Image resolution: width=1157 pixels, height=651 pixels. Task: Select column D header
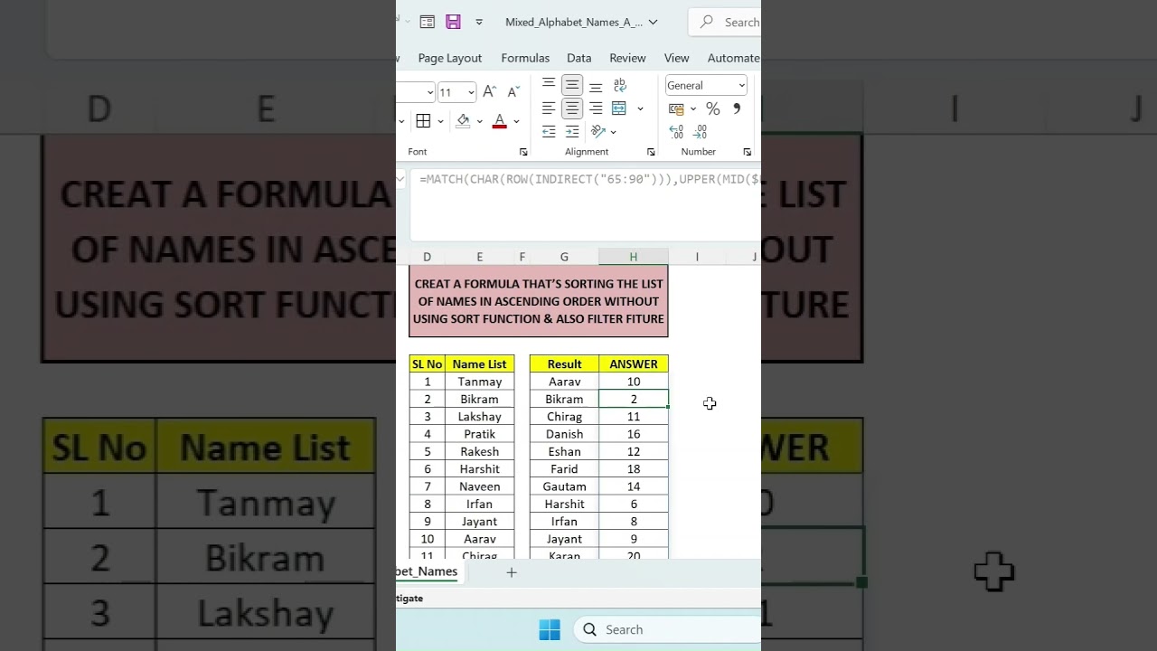pyautogui.click(x=427, y=257)
